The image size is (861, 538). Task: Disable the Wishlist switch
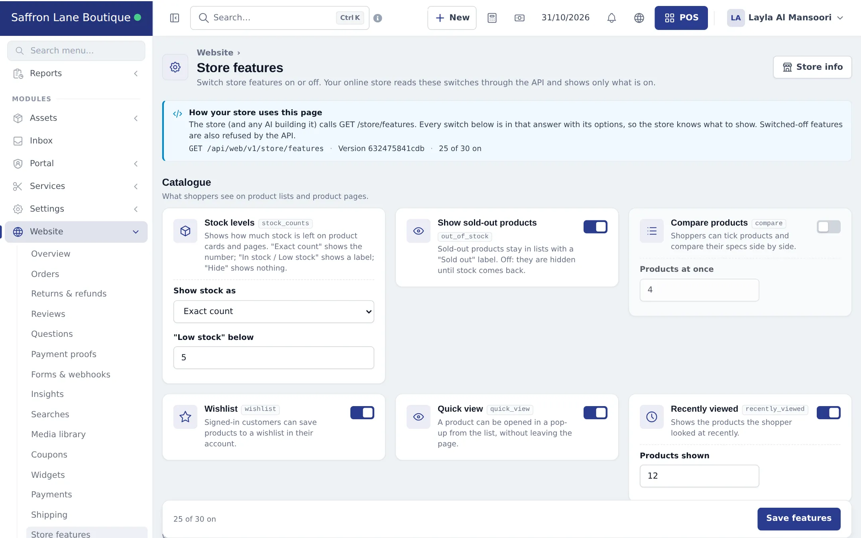pyautogui.click(x=362, y=413)
